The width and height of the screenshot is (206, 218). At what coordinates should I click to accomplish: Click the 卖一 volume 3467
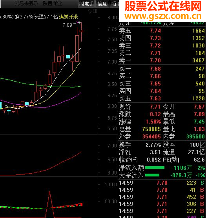click(199, 60)
